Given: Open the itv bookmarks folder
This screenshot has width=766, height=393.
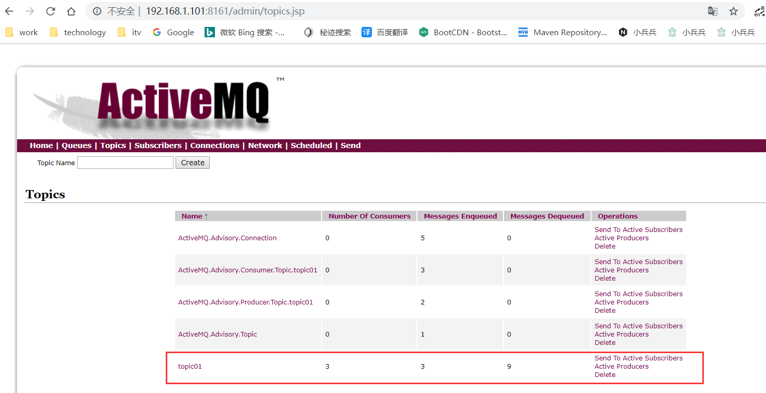Looking at the screenshot, I should [x=129, y=32].
